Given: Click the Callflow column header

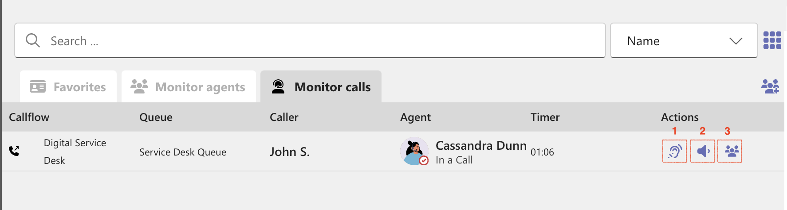Looking at the screenshot, I should (x=29, y=117).
